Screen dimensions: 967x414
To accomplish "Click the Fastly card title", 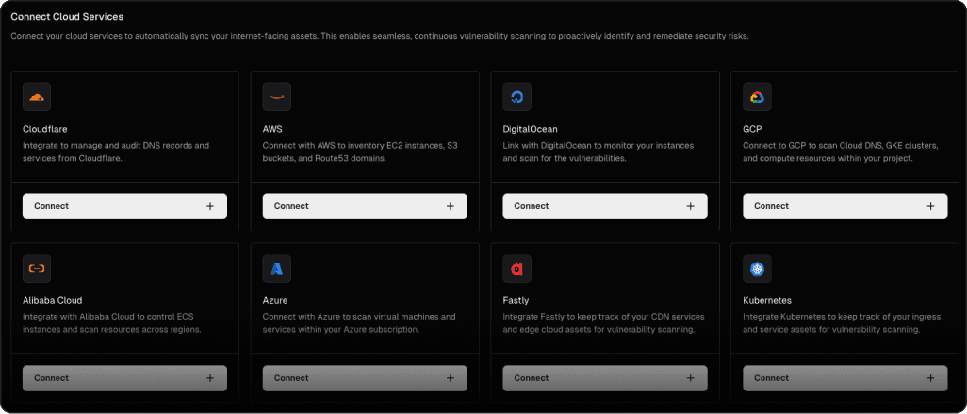I will tap(516, 301).
